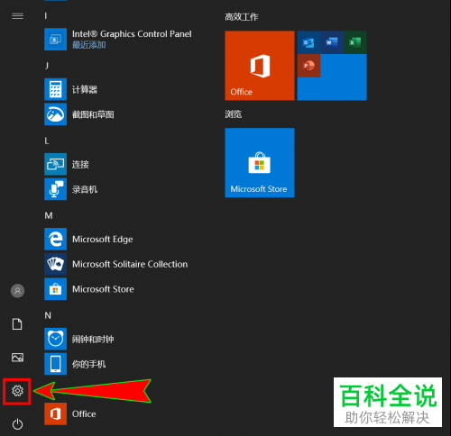Screen dimensions: 451x436
Task: Jump via letter header L
Action: click(47, 141)
